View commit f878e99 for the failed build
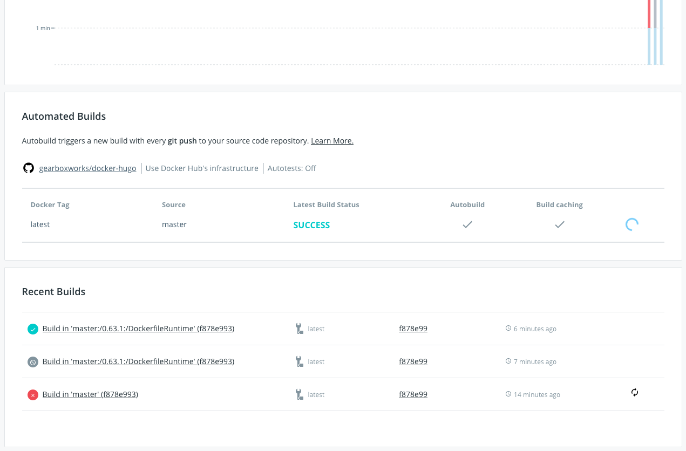 point(413,394)
